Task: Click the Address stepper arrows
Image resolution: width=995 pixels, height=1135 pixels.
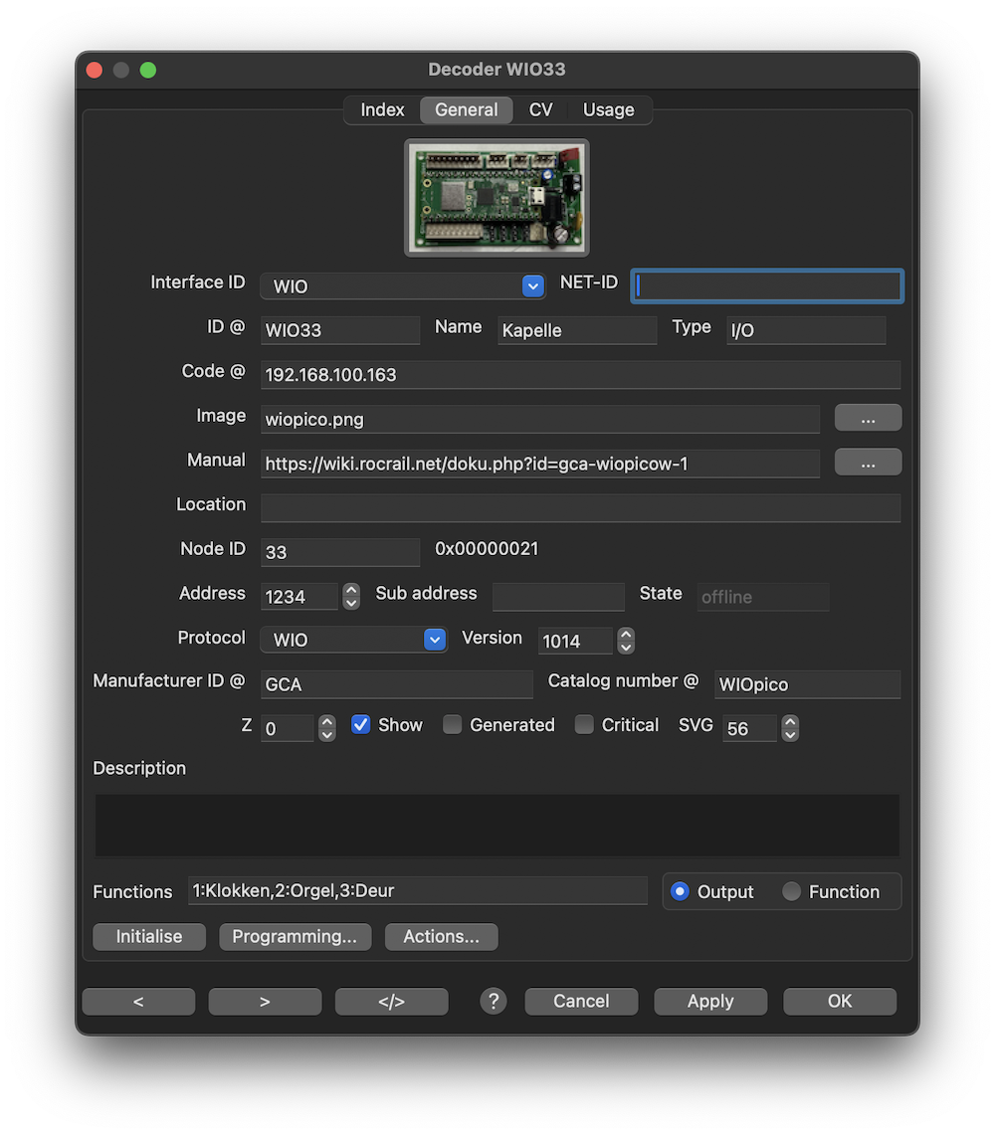Action: click(351, 596)
